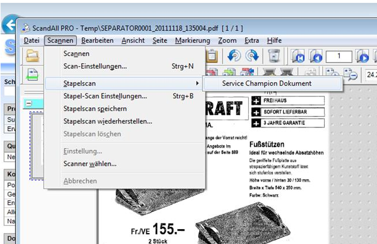Image resolution: width=377 pixels, height=244 pixels.
Task: Go to previous page
Action: pos(315,56)
